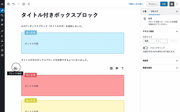This screenshot has width=180, height=112.
Task: Collapse the テキスト設定 panel
Action: coord(160,31)
